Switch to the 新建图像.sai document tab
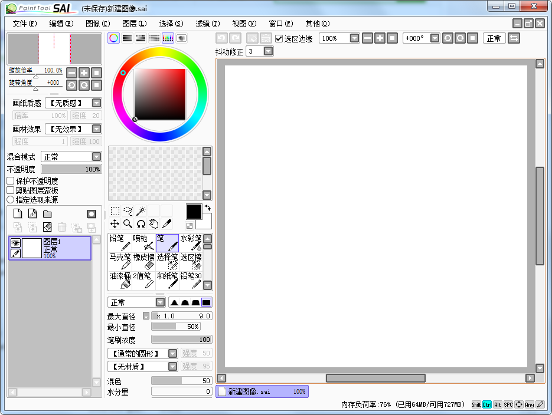The width and height of the screenshot is (552, 415). click(262, 391)
